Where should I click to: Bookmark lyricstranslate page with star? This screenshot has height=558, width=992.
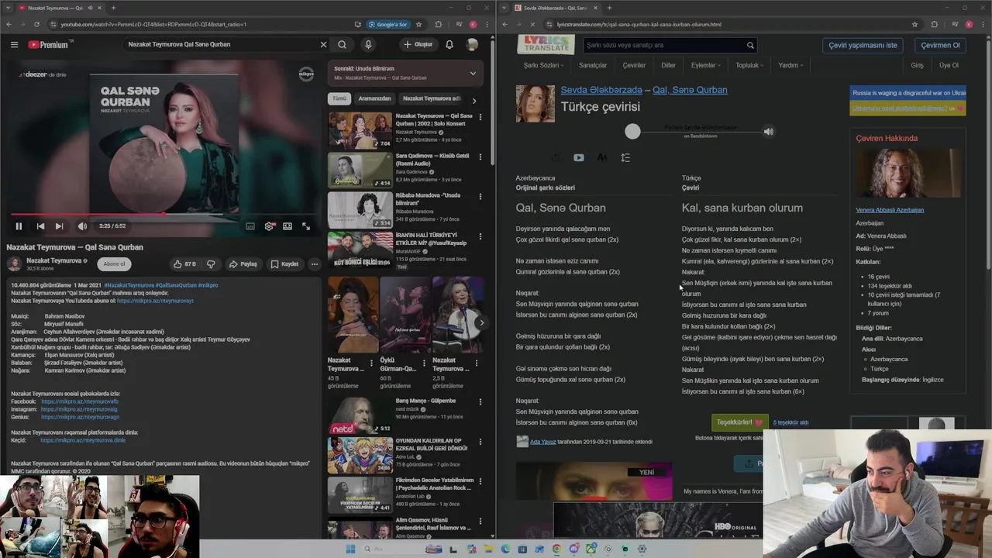coord(915,24)
